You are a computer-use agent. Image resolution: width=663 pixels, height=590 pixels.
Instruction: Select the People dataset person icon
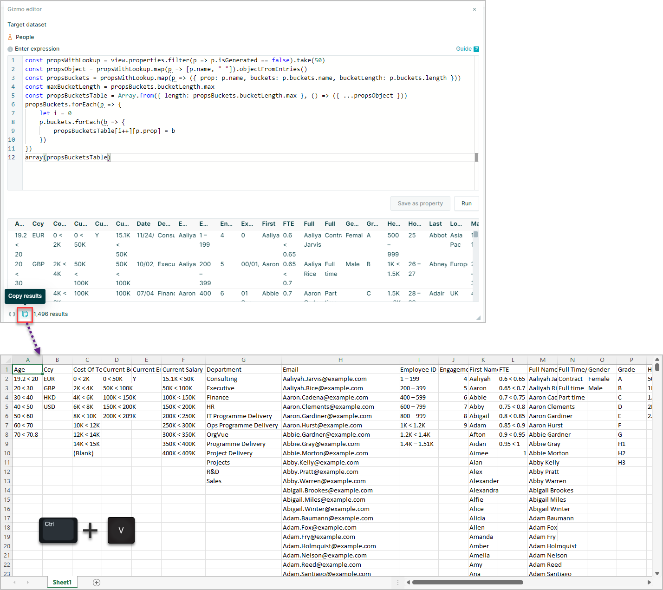(10, 37)
